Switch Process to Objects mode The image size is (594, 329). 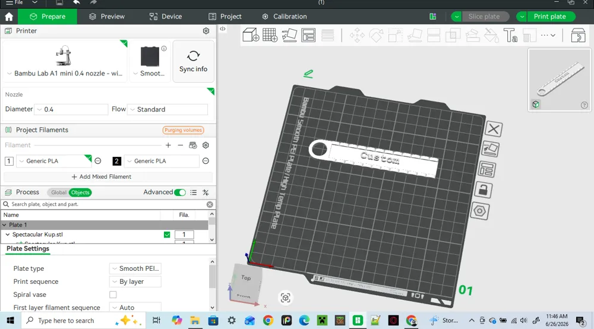click(80, 192)
